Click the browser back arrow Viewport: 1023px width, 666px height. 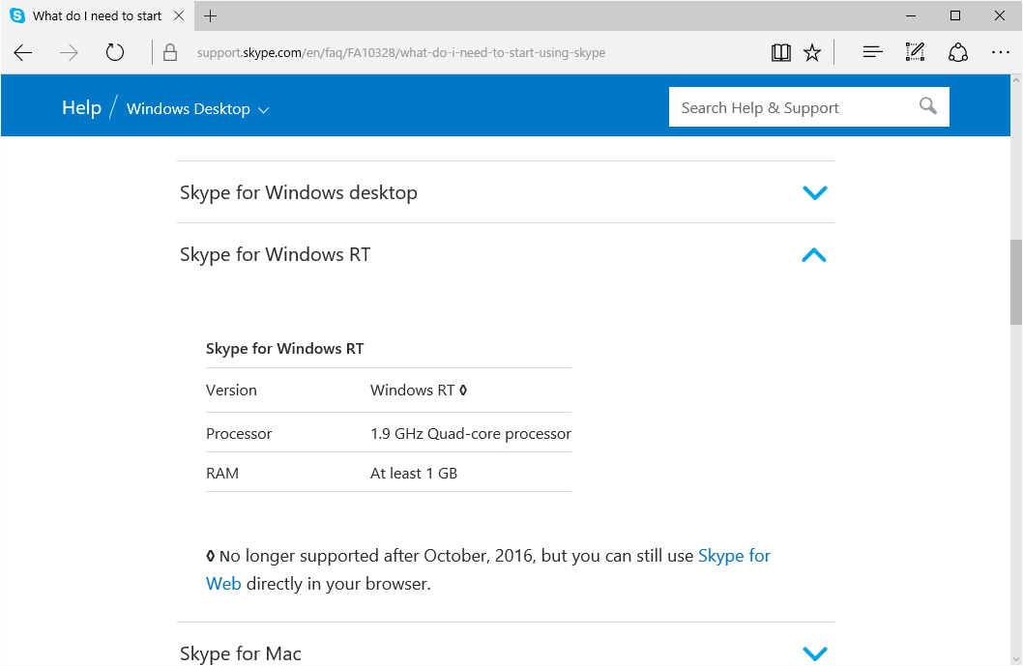[x=23, y=52]
